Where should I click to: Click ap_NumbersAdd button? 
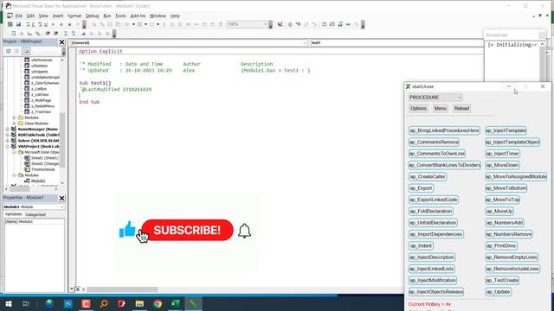(505, 223)
